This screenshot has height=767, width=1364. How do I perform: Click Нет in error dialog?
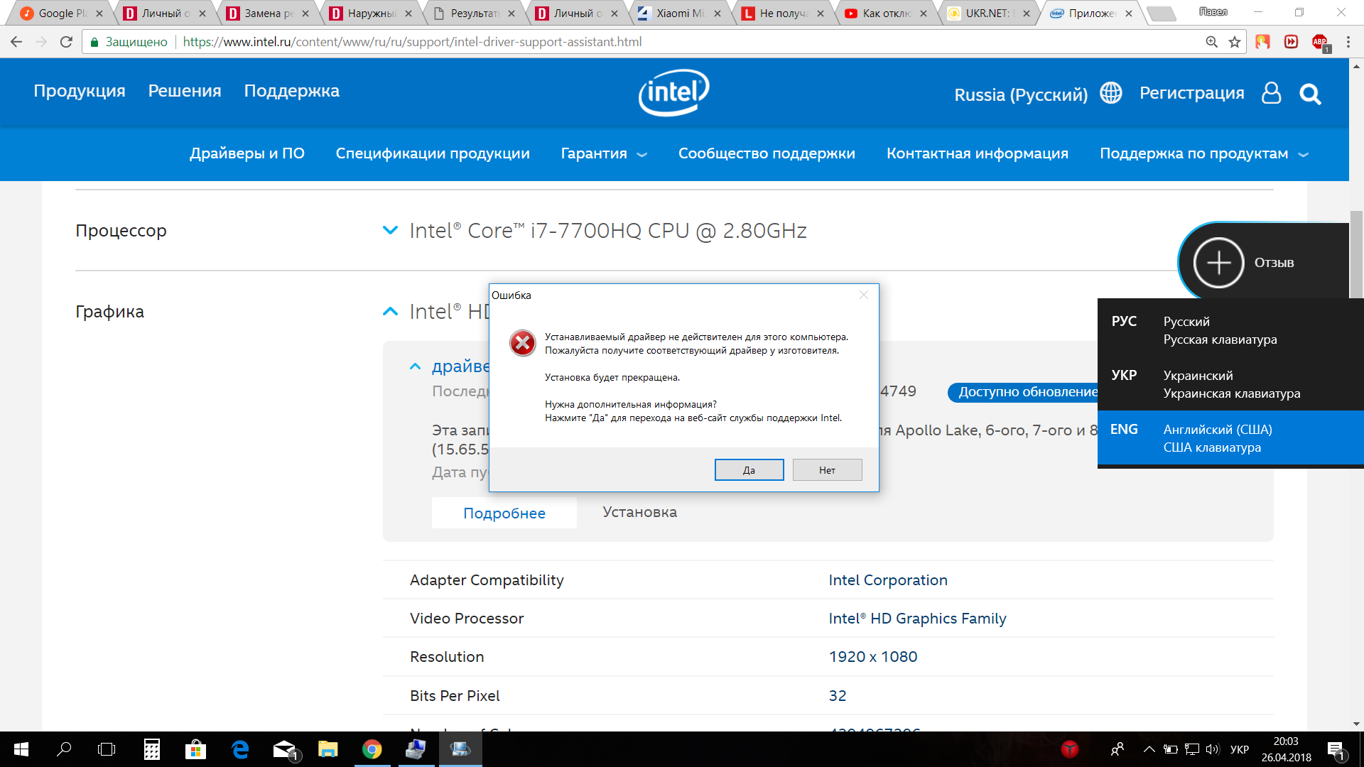pyautogui.click(x=827, y=470)
